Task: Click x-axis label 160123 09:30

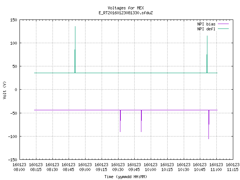Action: (118, 167)
